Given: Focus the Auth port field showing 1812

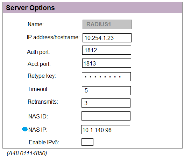Looking at the screenshot, I should (x=107, y=50).
